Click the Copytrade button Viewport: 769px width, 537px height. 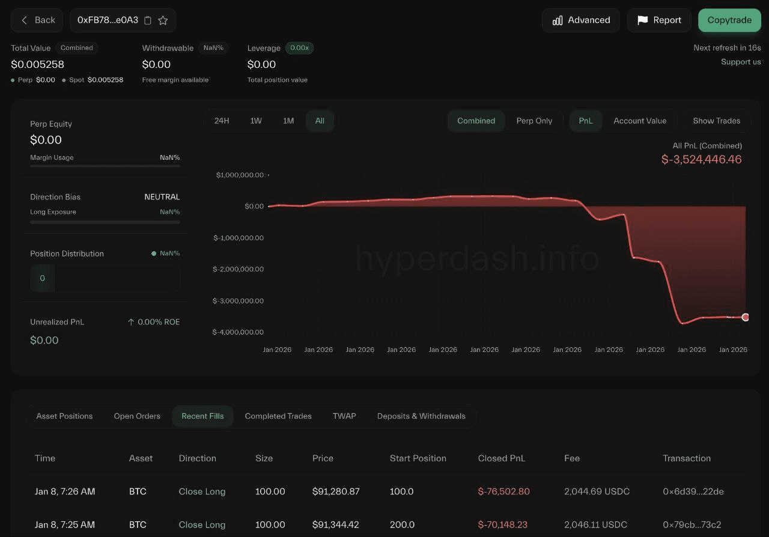pos(729,20)
